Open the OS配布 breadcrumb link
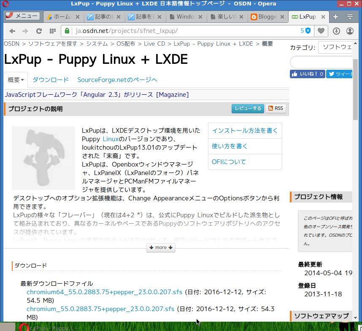362x331 pixels. click(126, 44)
